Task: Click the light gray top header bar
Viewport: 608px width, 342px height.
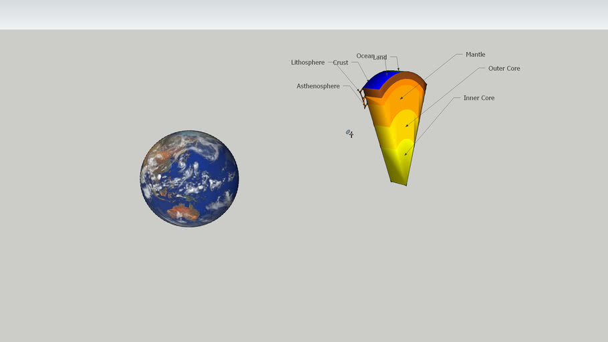Action: (304, 14)
